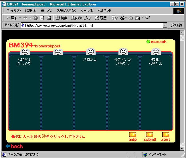This screenshot has width=186, height=158.
Task: Open the ファイル(F) menu
Action: click(x=13, y=11)
